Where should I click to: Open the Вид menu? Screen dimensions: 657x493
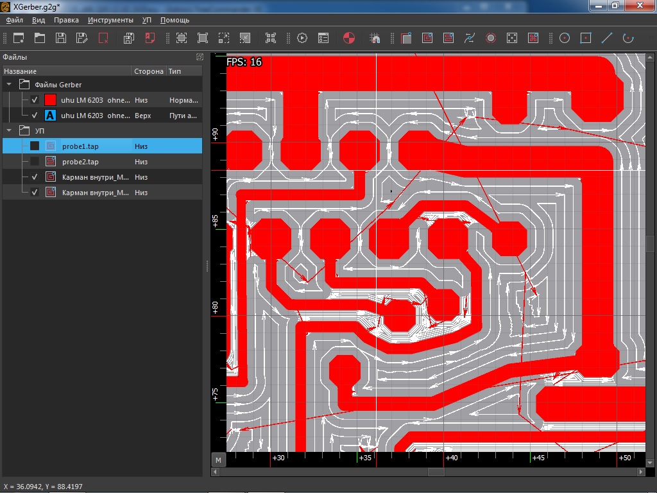tap(38, 20)
